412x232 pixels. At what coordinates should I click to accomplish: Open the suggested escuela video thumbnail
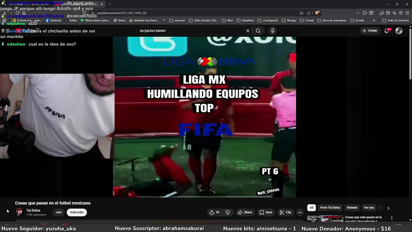click(x=325, y=218)
